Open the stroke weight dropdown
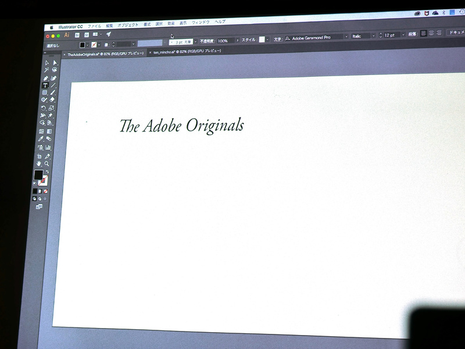465x349 pixels. pyautogui.click(x=134, y=44)
